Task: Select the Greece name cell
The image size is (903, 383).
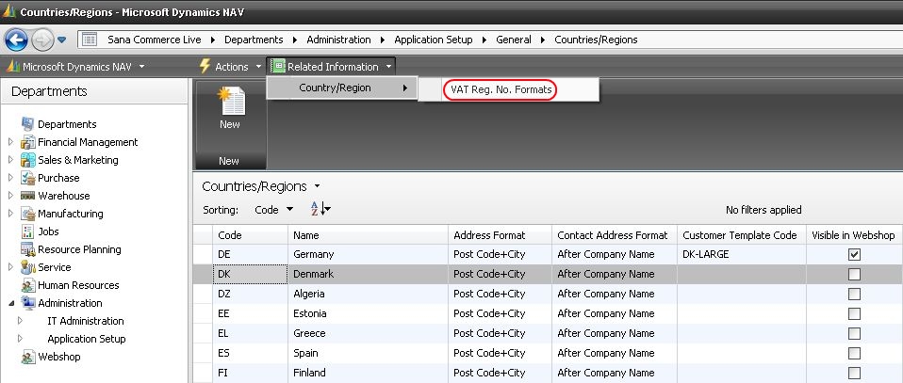Action: pyautogui.click(x=368, y=333)
